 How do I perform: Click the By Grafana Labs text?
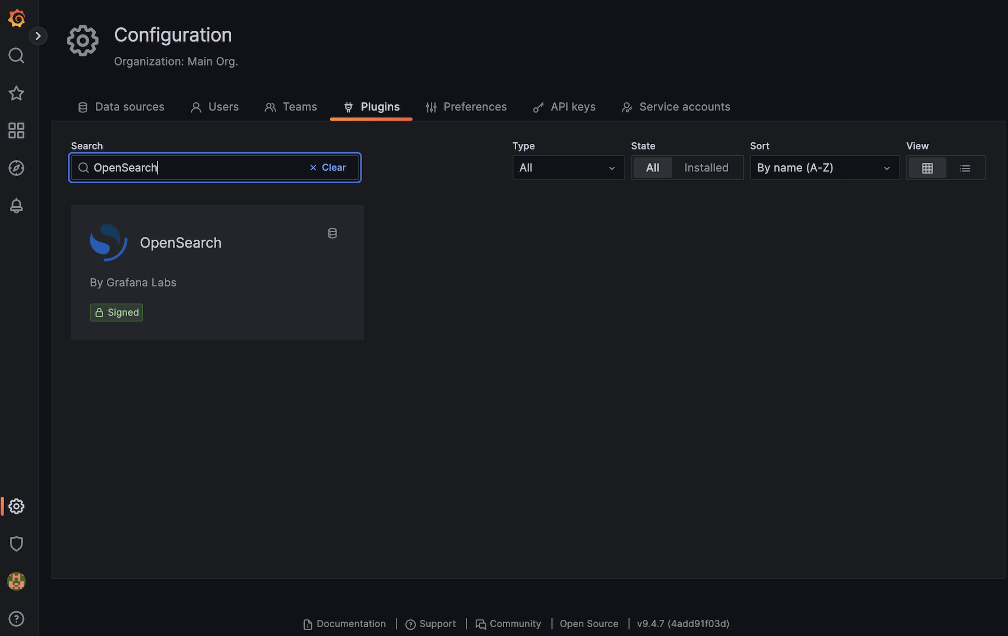(x=133, y=282)
